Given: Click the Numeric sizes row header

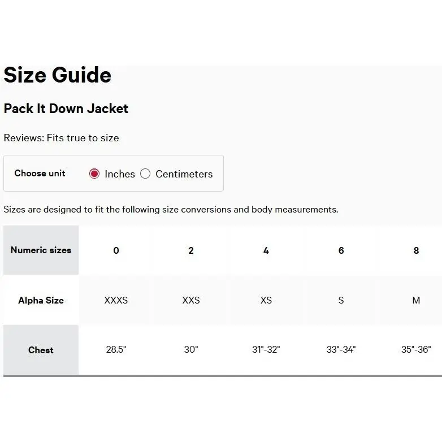Looking at the screenshot, I should (x=41, y=250).
